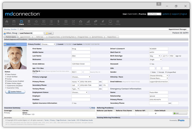Viewport: 192px width, 129px height.
Task: Toggle Make Online Appts checkbox
Action: coord(6,83)
